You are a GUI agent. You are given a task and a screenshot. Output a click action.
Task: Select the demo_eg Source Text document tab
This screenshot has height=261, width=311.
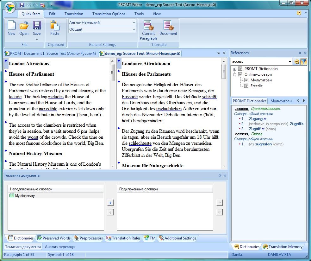pyautogui.click(x=140, y=54)
